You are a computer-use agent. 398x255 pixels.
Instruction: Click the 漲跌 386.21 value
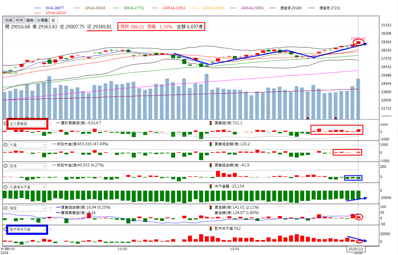pyautogui.click(x=132, y=27)
